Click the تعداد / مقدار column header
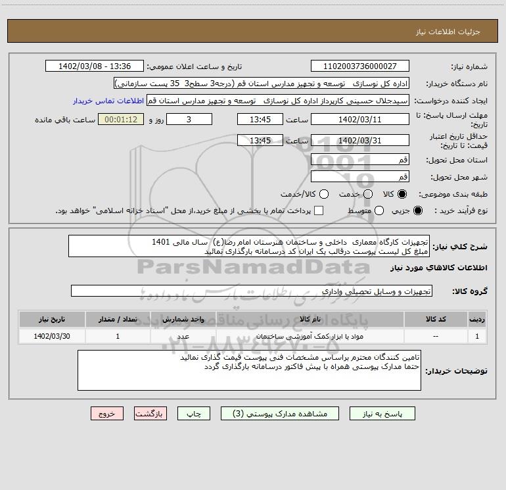506x490 pixels. tap(118, 319)
